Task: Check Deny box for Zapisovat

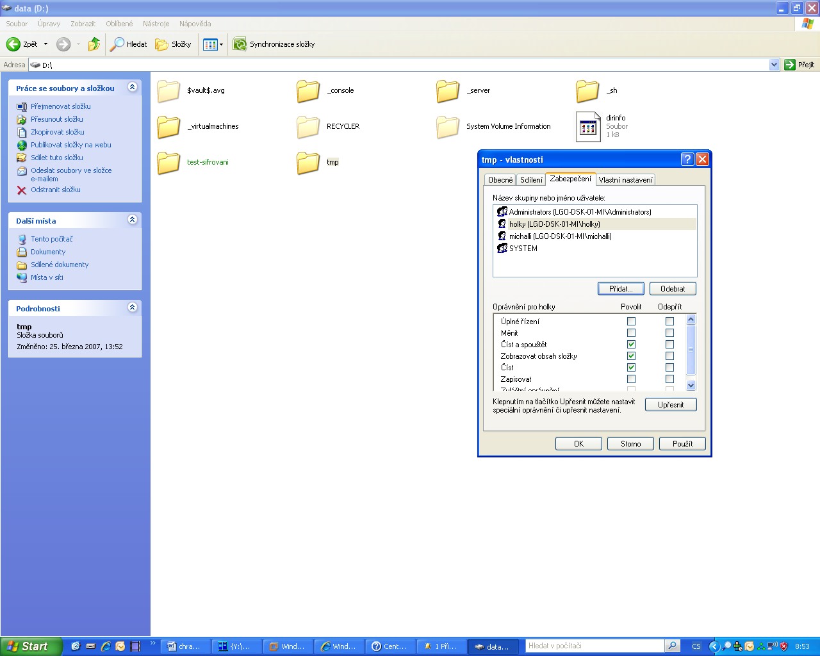Action: point(669,379)
